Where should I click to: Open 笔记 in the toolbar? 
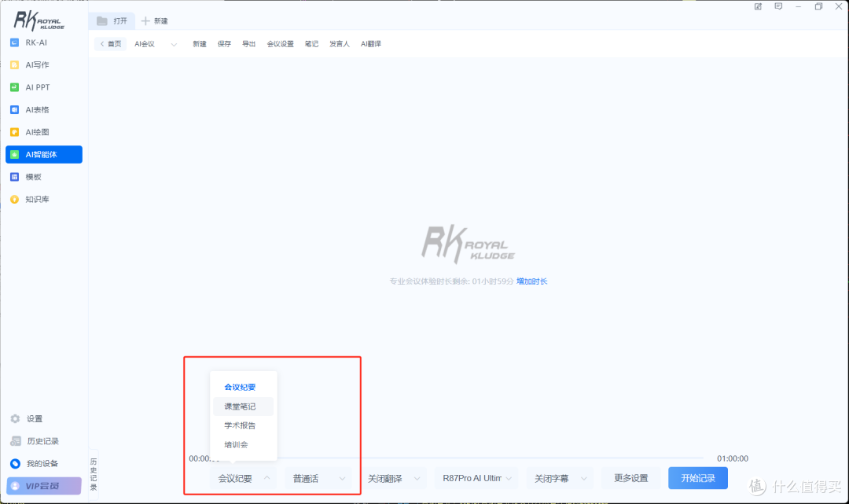(x=311, y=44)
